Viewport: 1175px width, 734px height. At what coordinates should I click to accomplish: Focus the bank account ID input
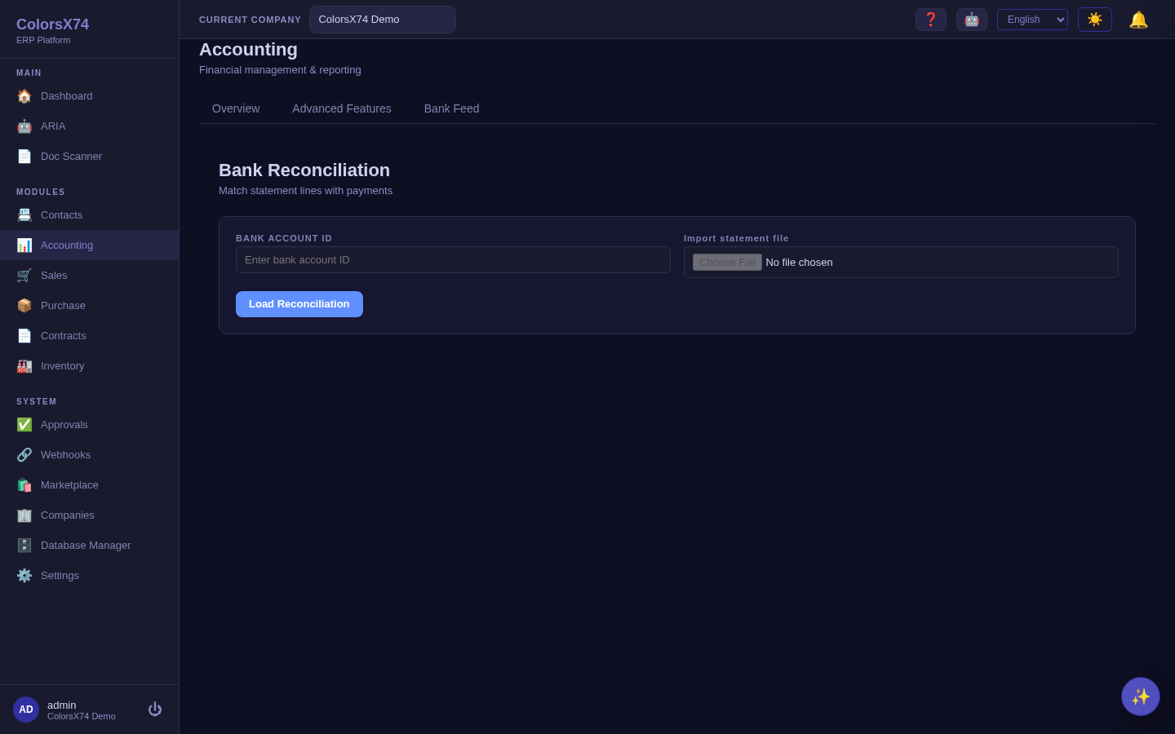click(453, 260)
